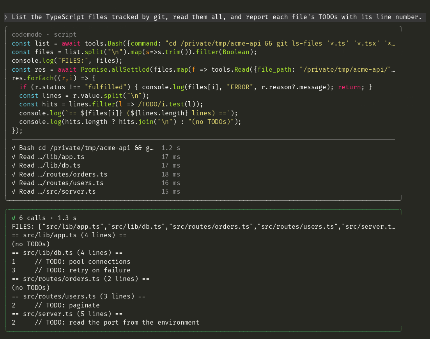Click the '== src/routes/users.ts (3 lines) ==' header
Viewport: 430px width, 339px height.
pyautogui.click(x=79, y=297)
